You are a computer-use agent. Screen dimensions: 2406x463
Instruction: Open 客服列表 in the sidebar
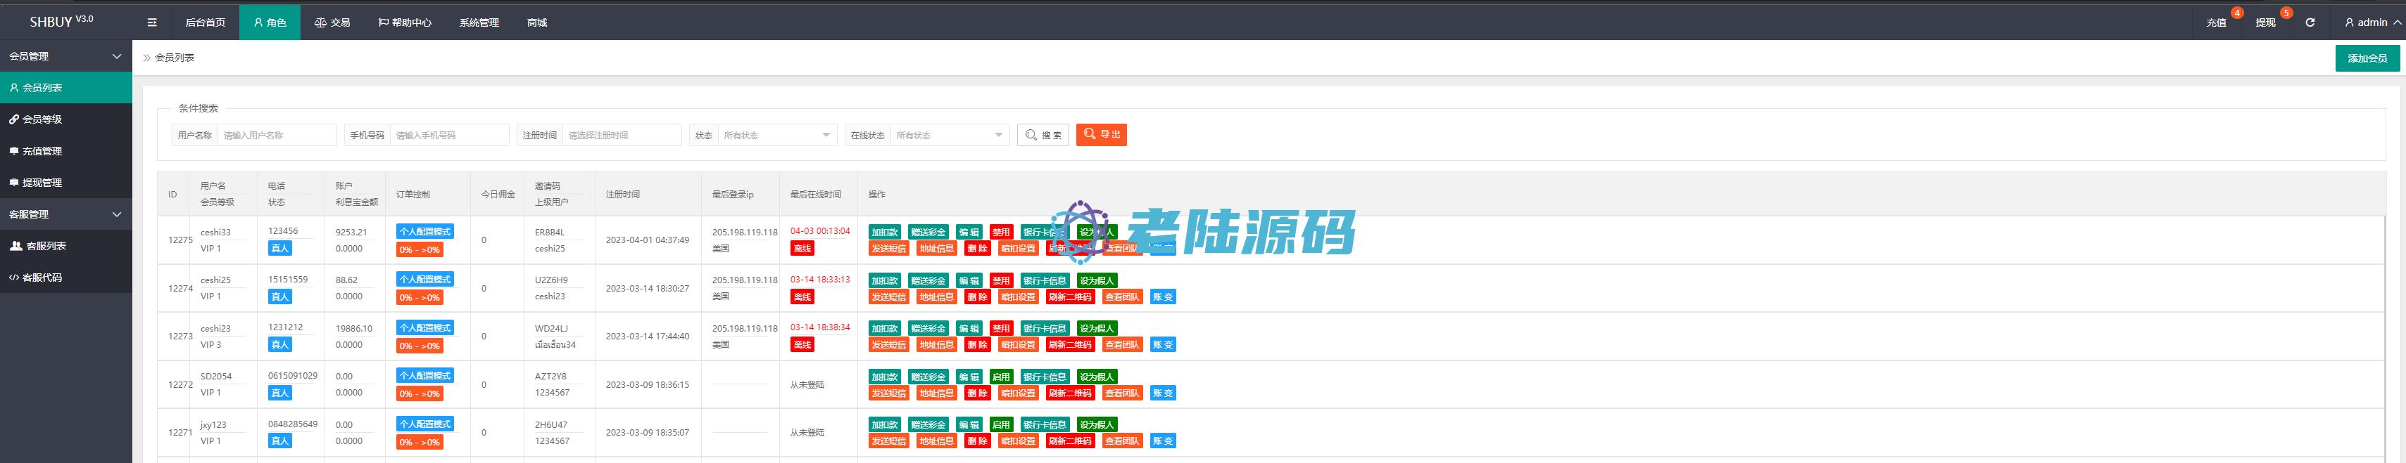45,246
